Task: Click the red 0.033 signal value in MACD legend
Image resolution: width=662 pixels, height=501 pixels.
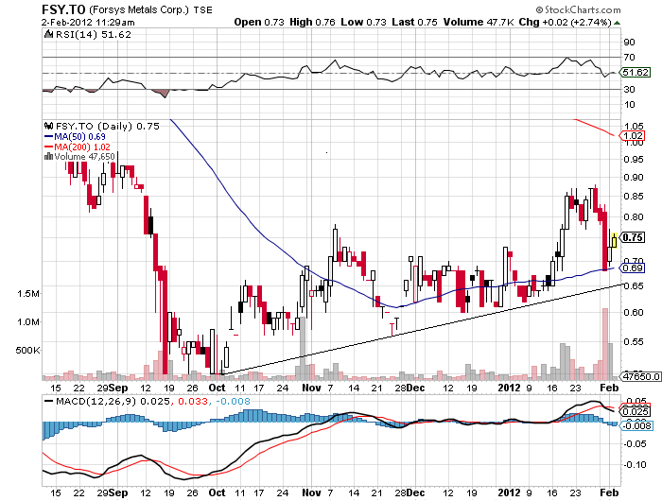Action: 193,401
